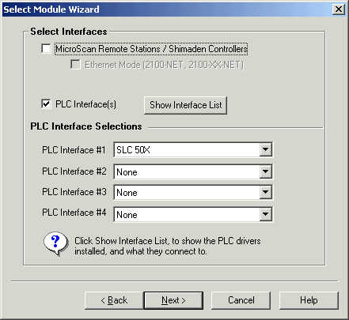
Task: Open the PLC Interface #1 dropdown arrow
Action: (266, 149)
